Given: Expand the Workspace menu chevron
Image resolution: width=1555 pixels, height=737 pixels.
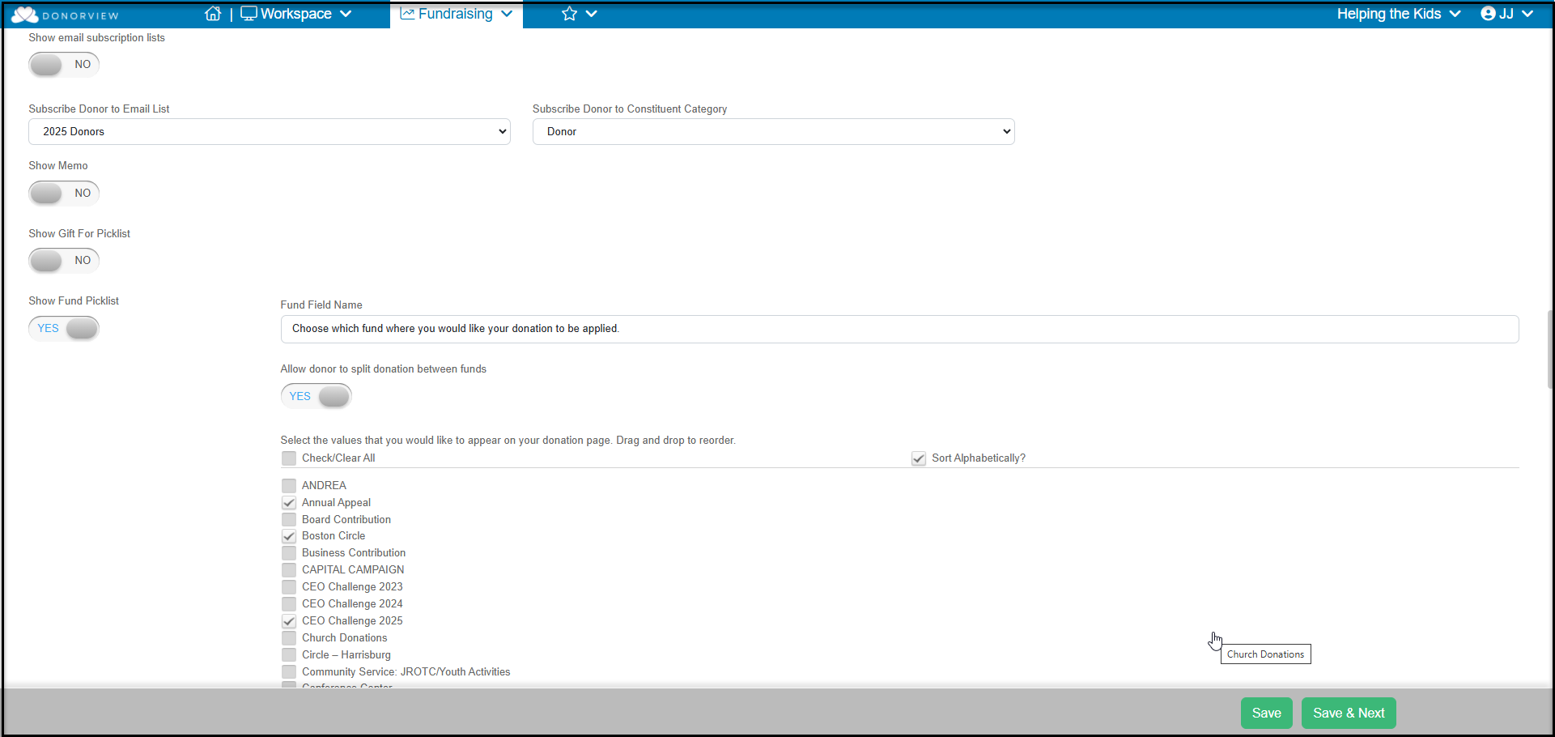Looking at the screenshot, I should (x=346, y=14).
